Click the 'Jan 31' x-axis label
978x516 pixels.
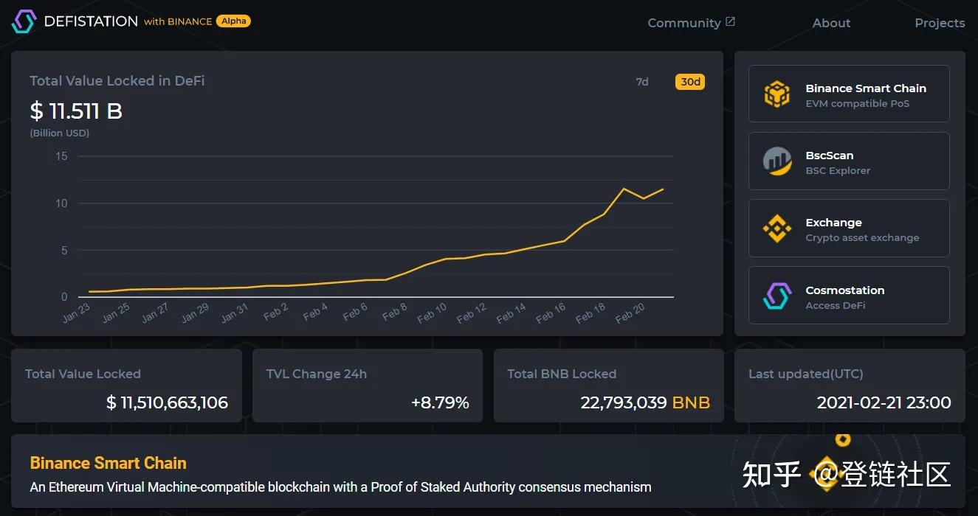pyautogui.click(x=235, y=313)
